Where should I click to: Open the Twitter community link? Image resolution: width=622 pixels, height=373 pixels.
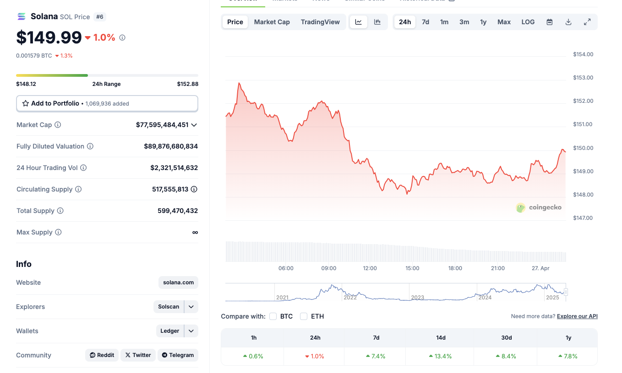point(138,355)
